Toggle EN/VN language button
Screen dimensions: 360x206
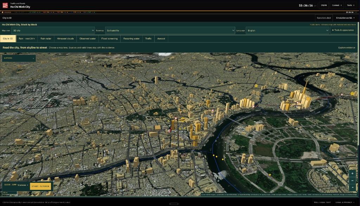pyautogui.click(x=324, y=5)
